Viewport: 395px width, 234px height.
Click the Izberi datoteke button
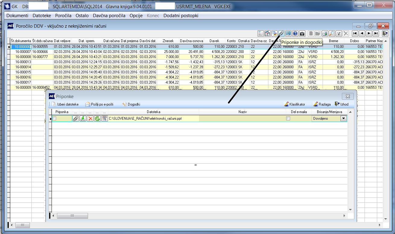tap(65, 104)
